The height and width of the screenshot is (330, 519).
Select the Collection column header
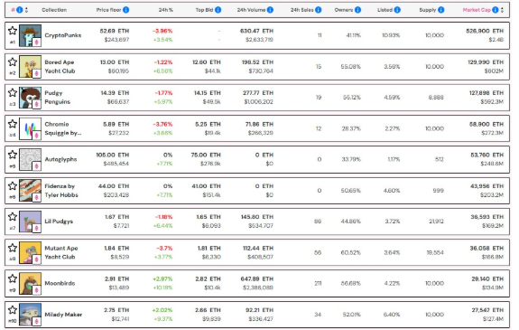click(54, 10)
